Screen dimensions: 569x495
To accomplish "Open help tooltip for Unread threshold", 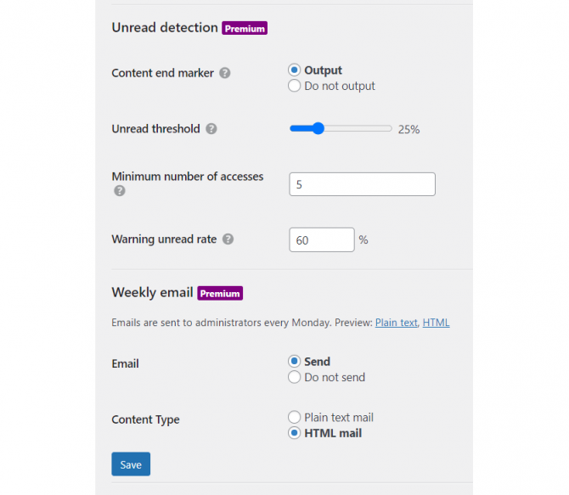I will point(211,129).
